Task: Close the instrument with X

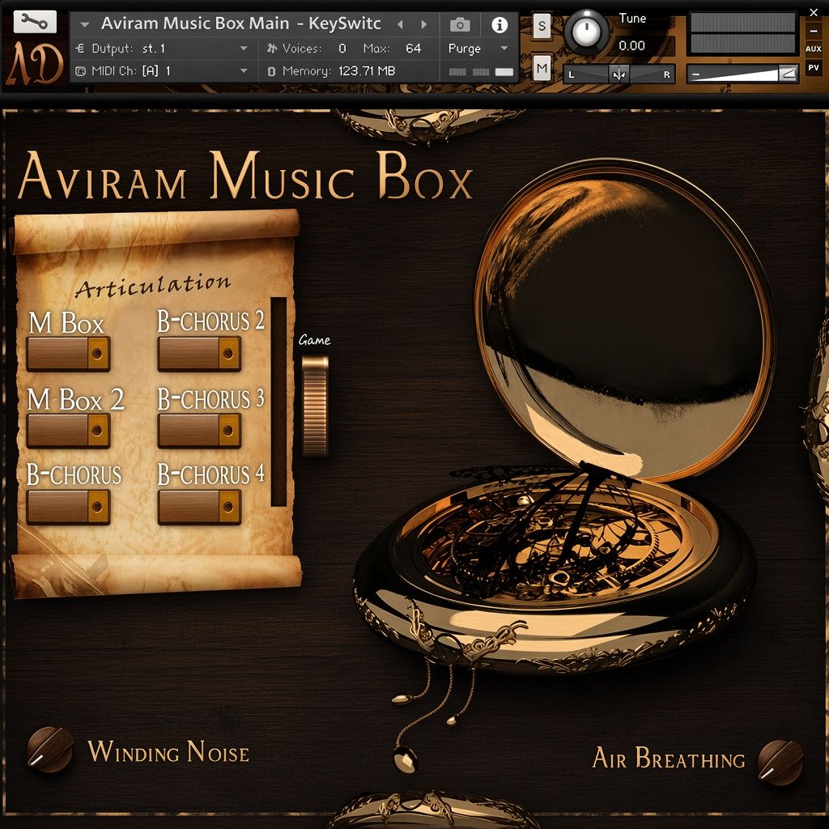Action: 814,12
